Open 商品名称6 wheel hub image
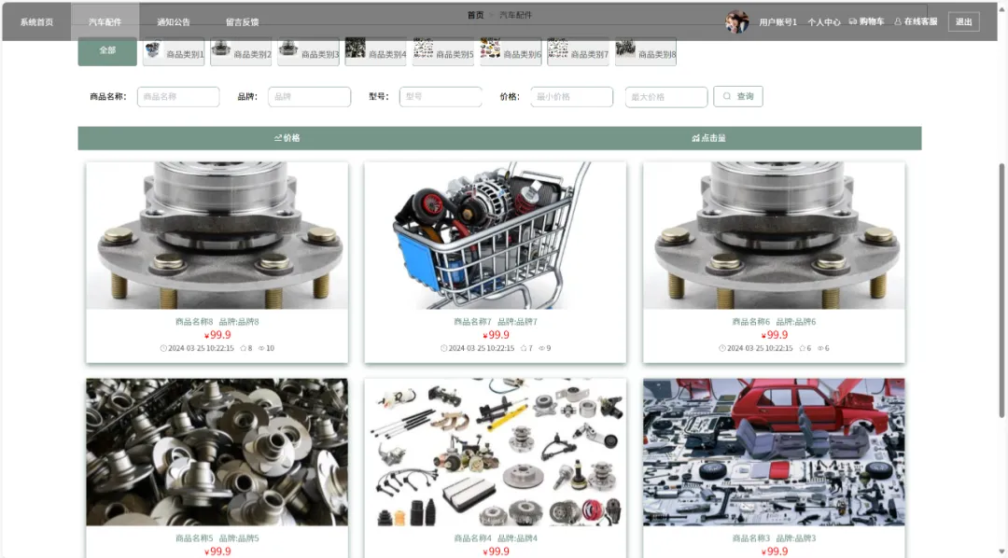Viewport: 1008px width, 558px height. pyautogui.click(x=774, y=235)
